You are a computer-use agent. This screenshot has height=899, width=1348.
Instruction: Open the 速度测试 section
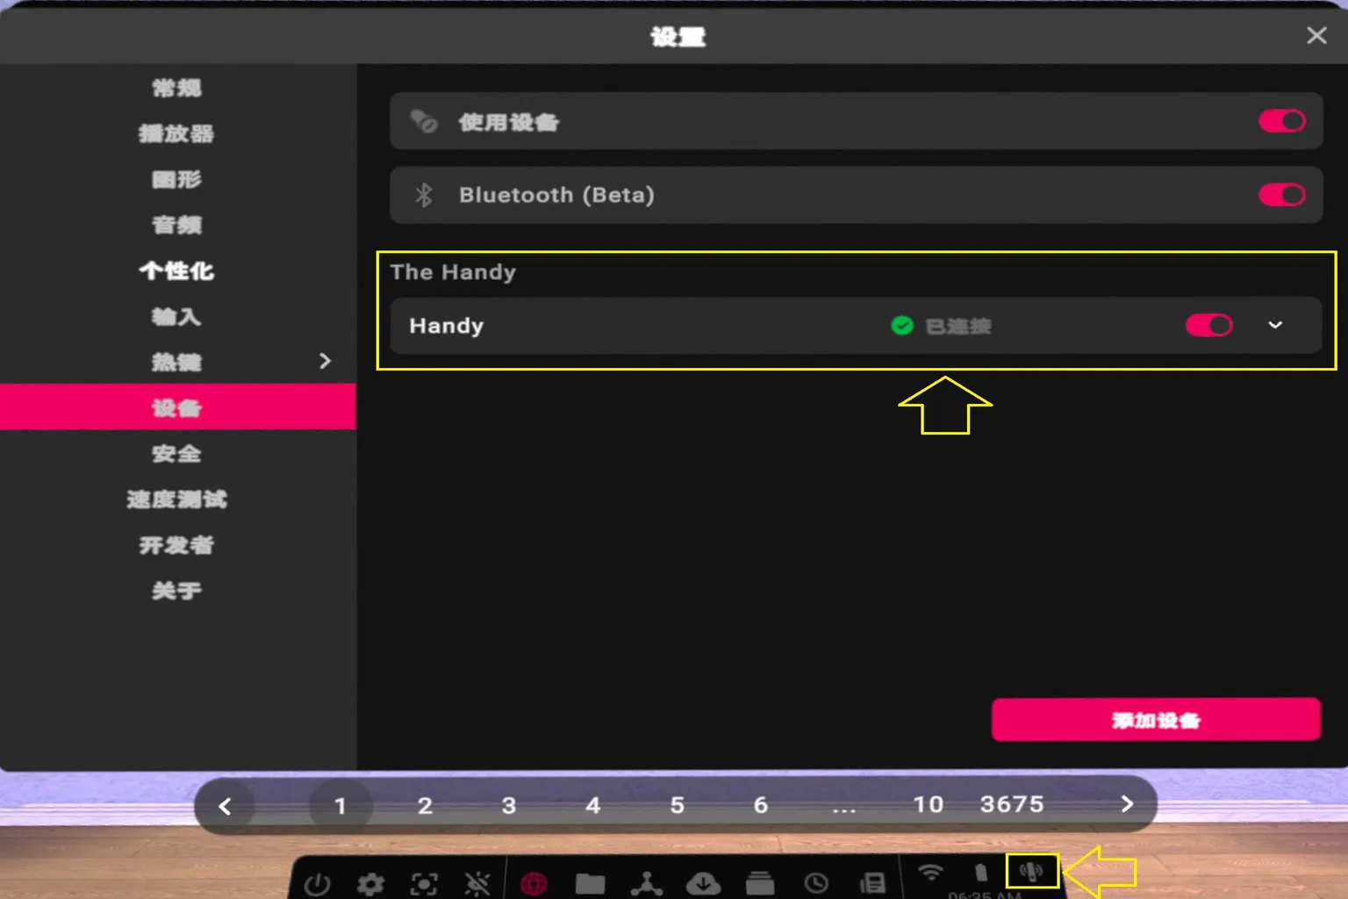point(176,500)
